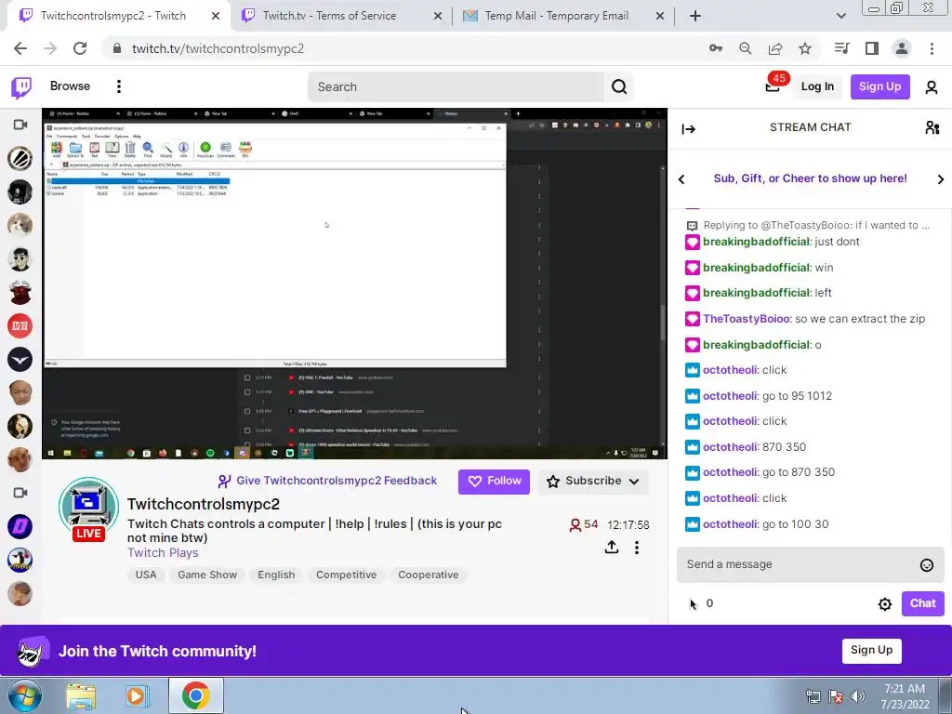Close the Temp Mail tab
Viewport: 952px width, 714px height.
pos(660,16)
